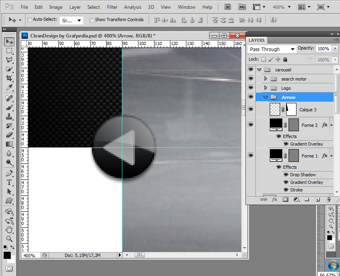The width and height of the screenshot is (340, 276).
Task: Launch Bridge from the Br icon
Action: tap(228, 7)
